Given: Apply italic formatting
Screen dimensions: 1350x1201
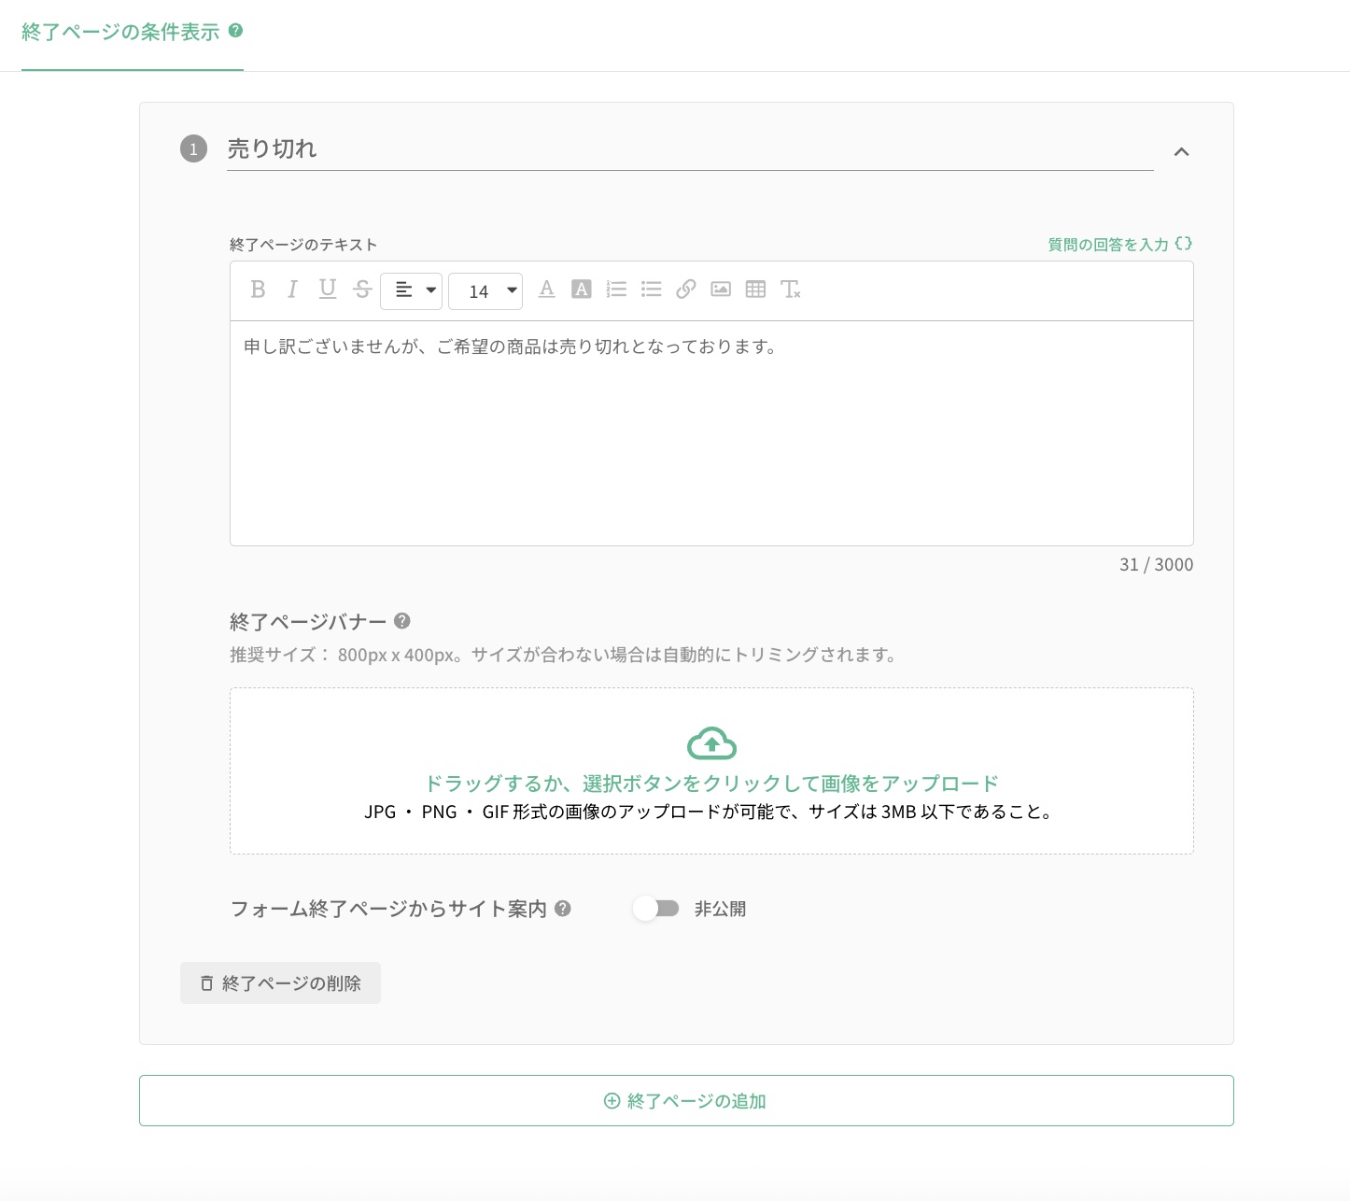Looking at the screenshot, I should tap(292, 290).
